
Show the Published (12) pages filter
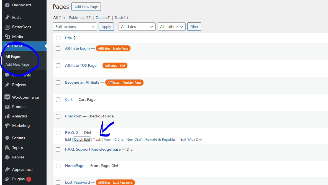(80, 17)
